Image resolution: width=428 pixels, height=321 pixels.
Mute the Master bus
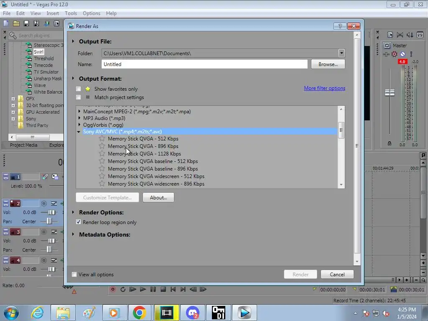tap(403, 54)
